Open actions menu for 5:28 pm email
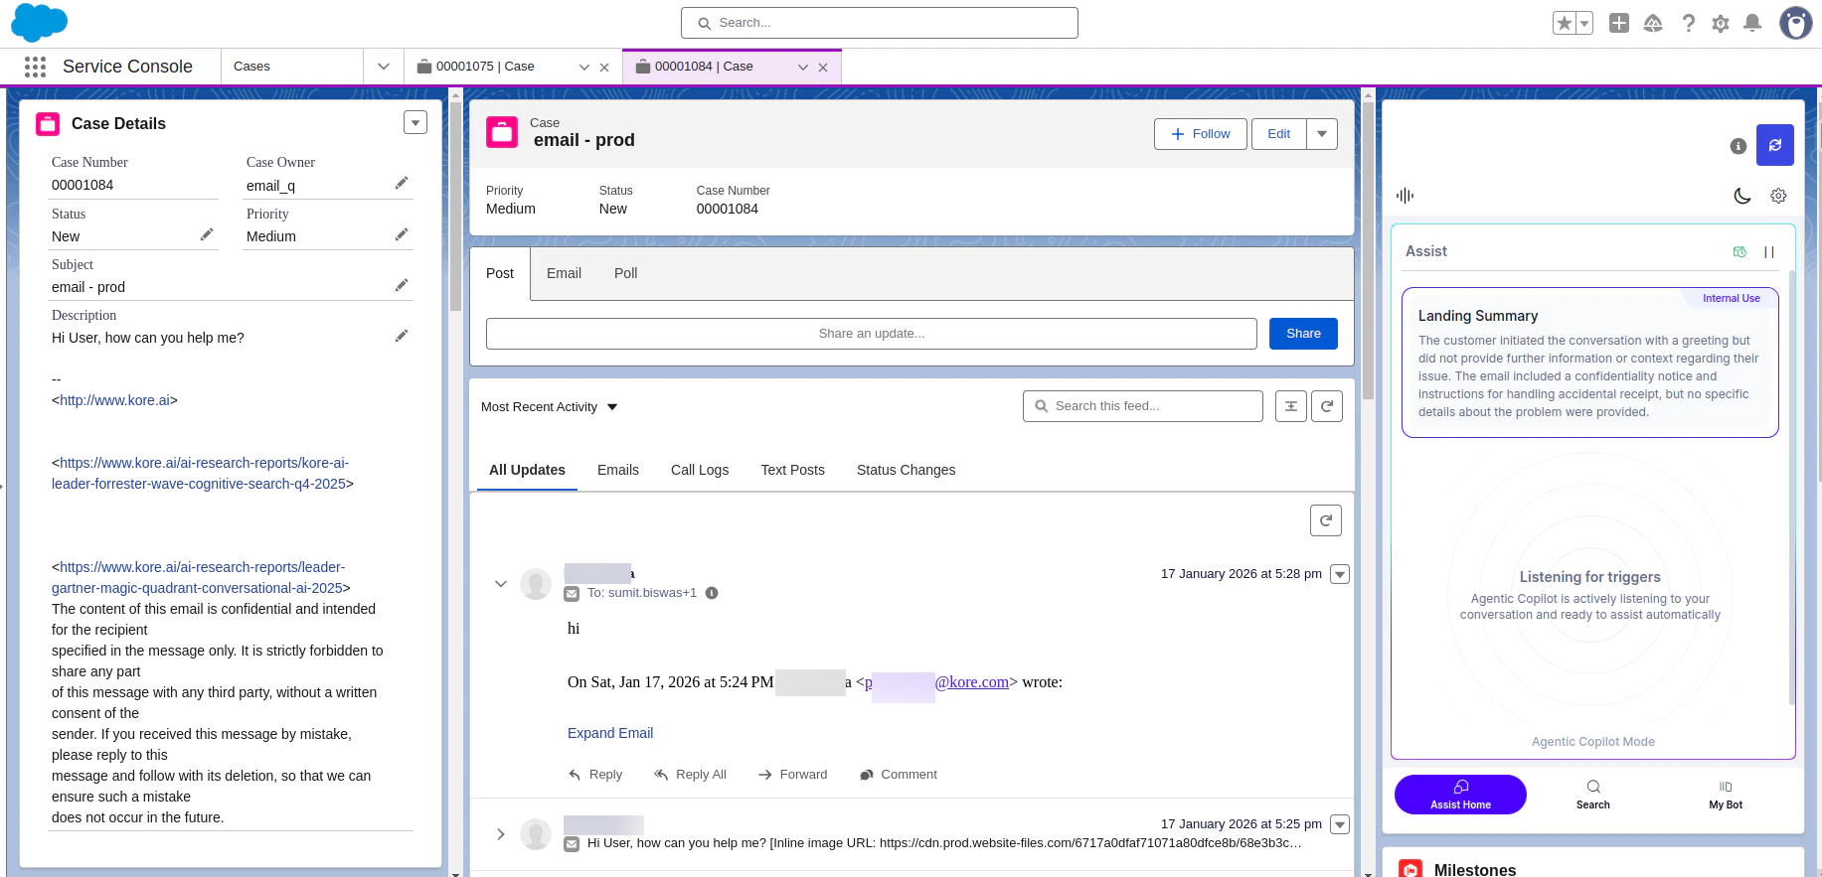This screenshot has width=1822, height=877. [x=1340, y=574]
